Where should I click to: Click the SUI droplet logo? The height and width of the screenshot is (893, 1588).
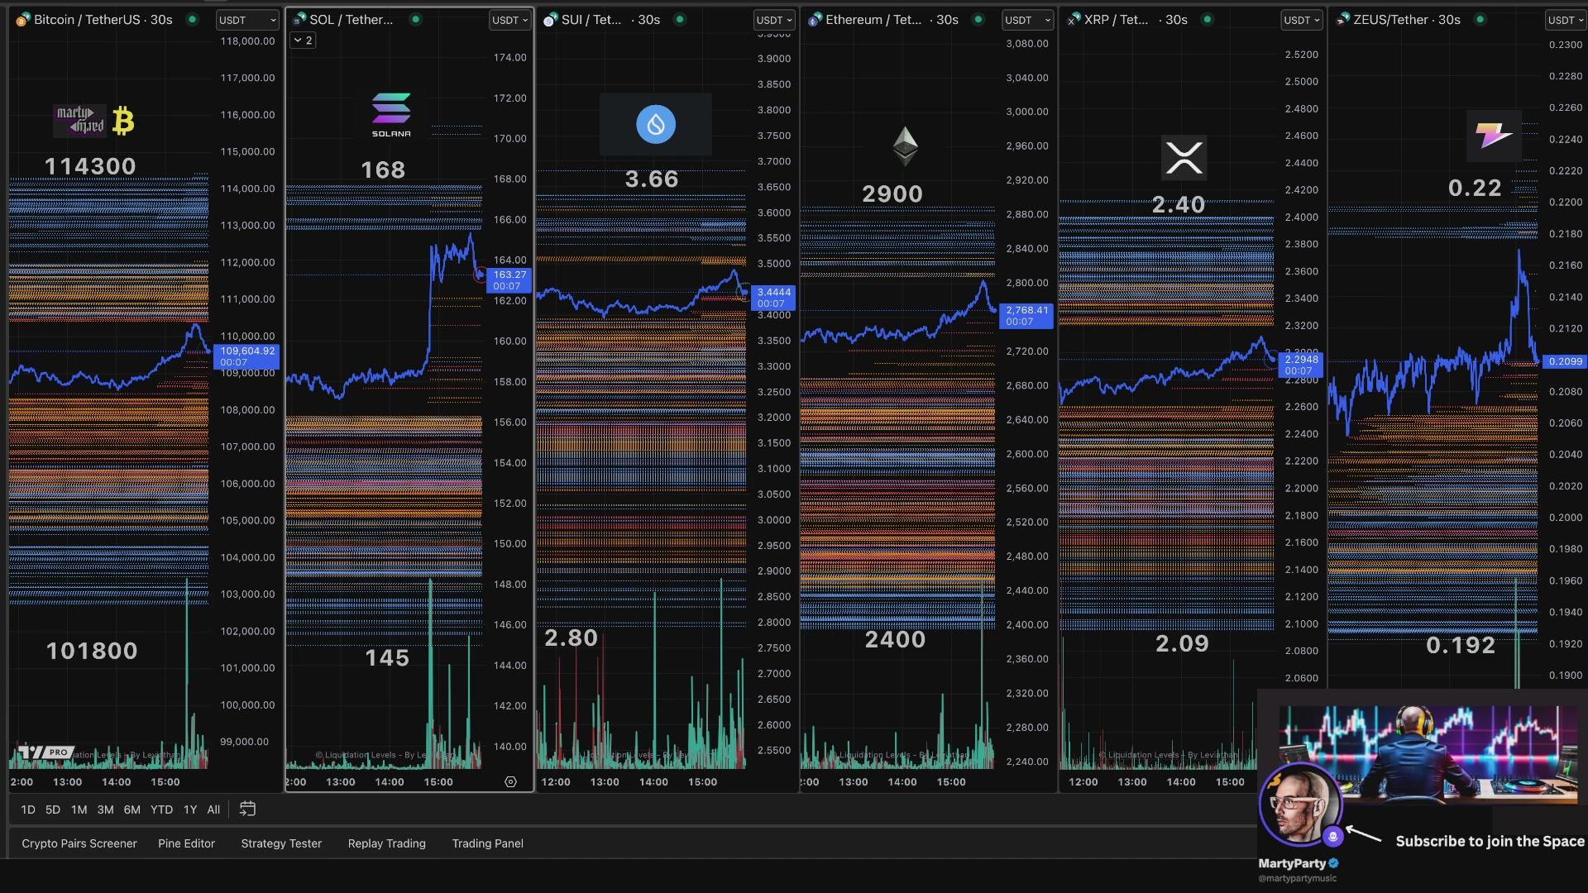point(655,124)
